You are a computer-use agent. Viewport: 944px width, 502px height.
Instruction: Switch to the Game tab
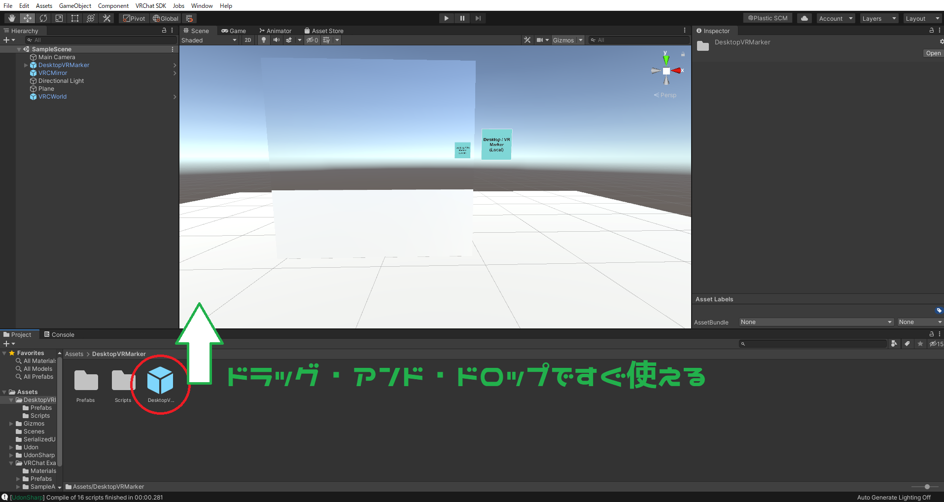235,30
